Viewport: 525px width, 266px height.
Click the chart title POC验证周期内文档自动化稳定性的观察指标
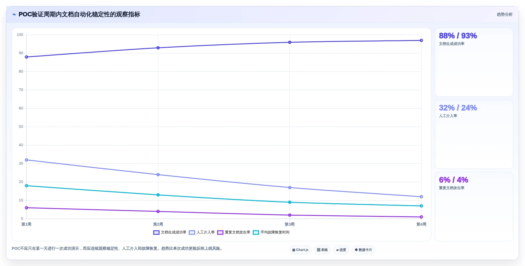tap(79, 14)
